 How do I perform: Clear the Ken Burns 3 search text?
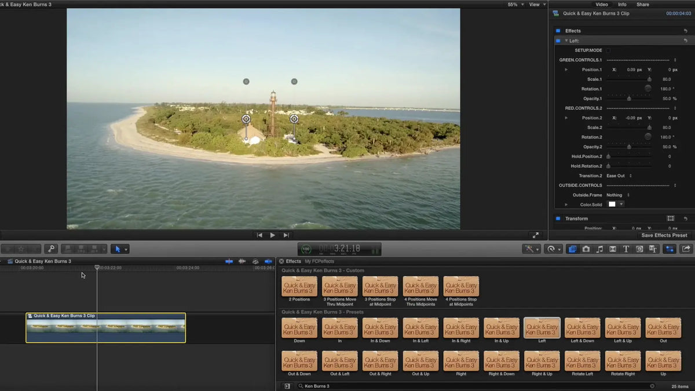pos(652,386)
